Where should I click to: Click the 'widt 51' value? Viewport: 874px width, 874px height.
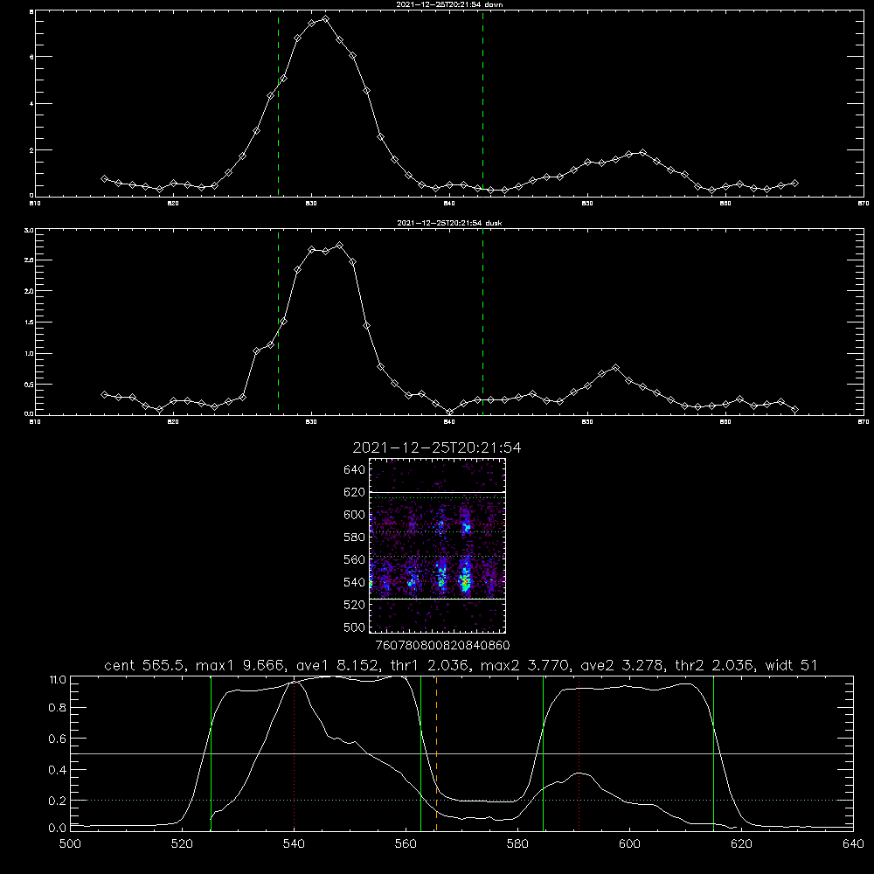tap(792, 665)
